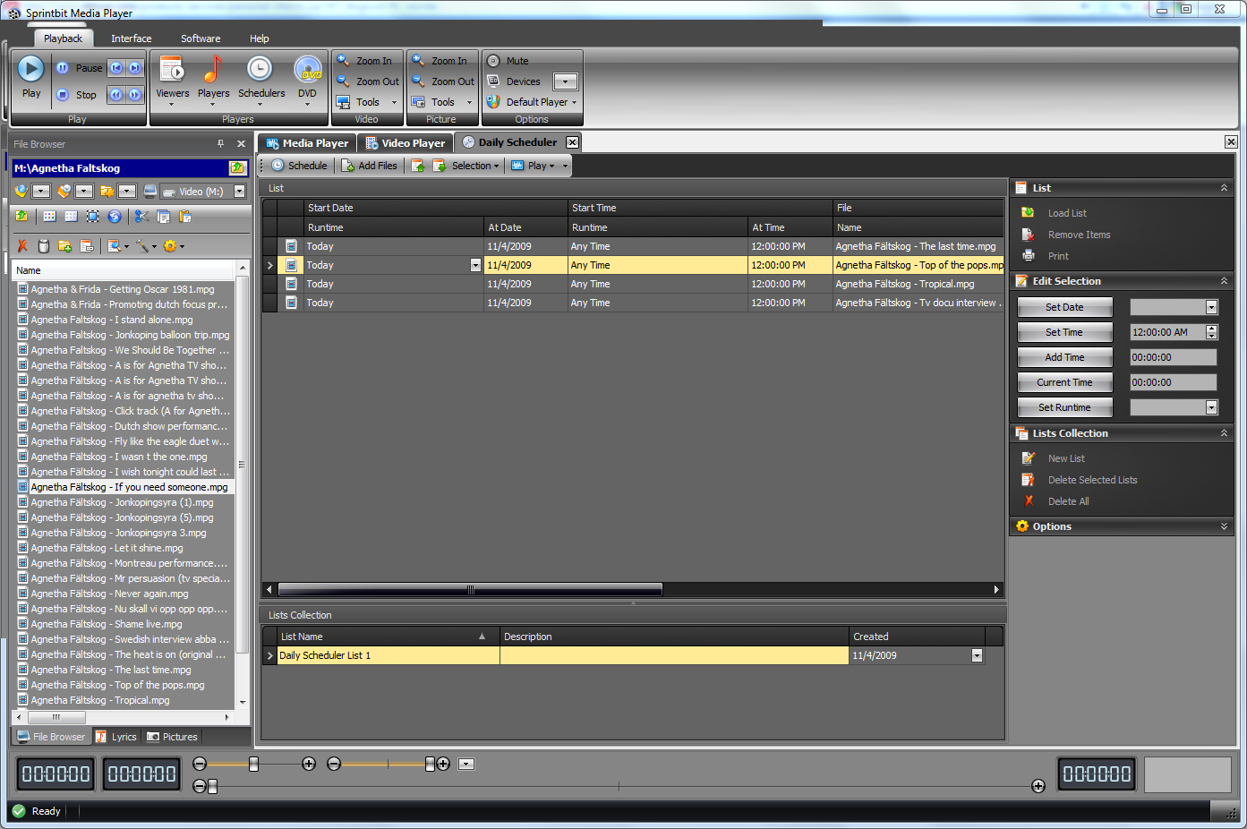Collapse the Edit Selection panel
Screen dimensions: 1247x829
point(1224,281)
